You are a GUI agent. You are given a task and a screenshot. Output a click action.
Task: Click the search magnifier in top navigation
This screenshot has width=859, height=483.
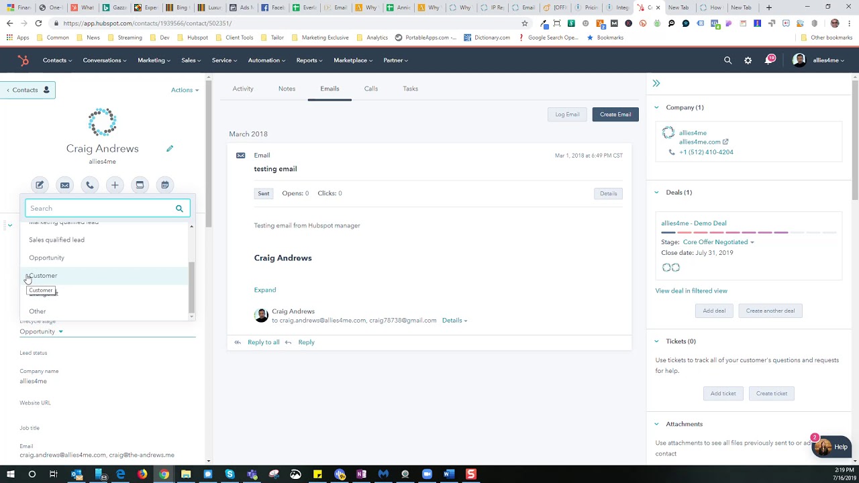point(727,60)
